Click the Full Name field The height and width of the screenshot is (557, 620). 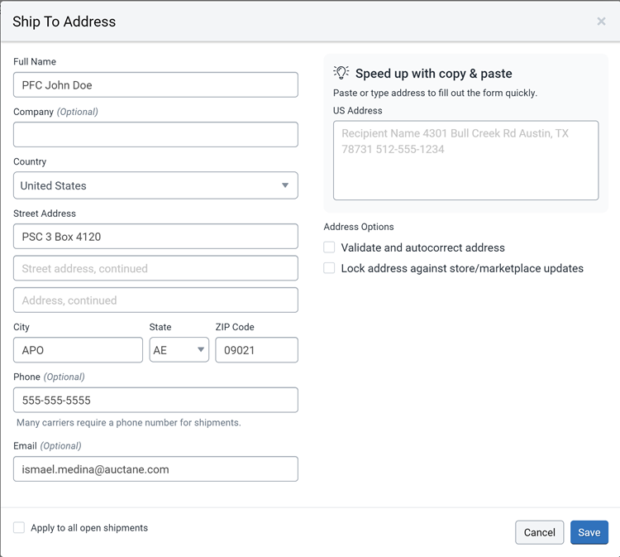coord(155,84)
